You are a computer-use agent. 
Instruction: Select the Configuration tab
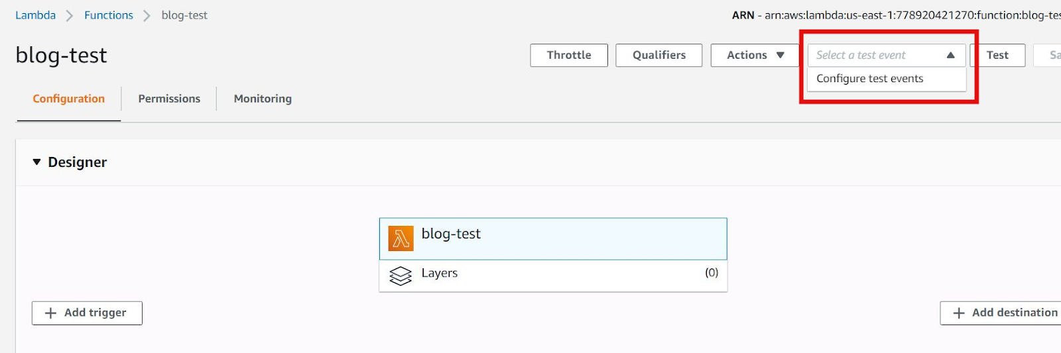coord(69,99)
